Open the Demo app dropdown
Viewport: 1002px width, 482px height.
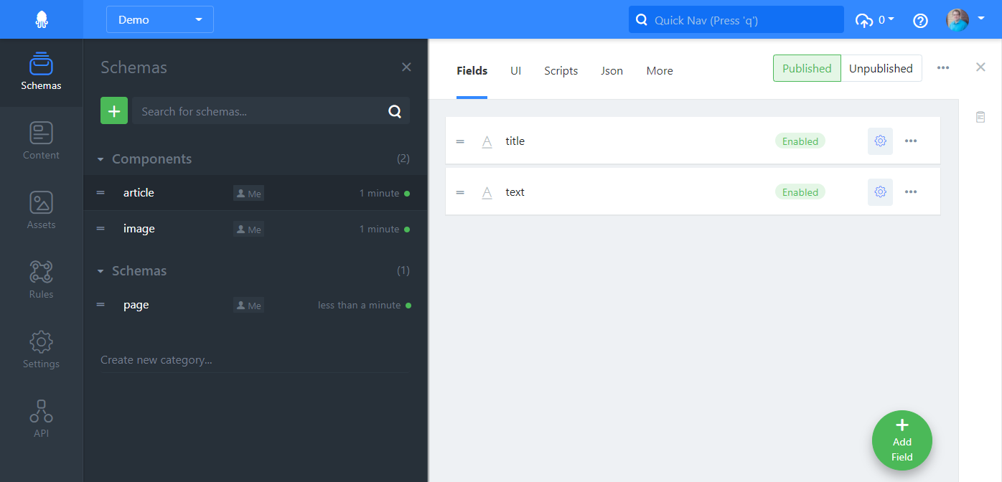pyautogui.click(x=159, y=19)
